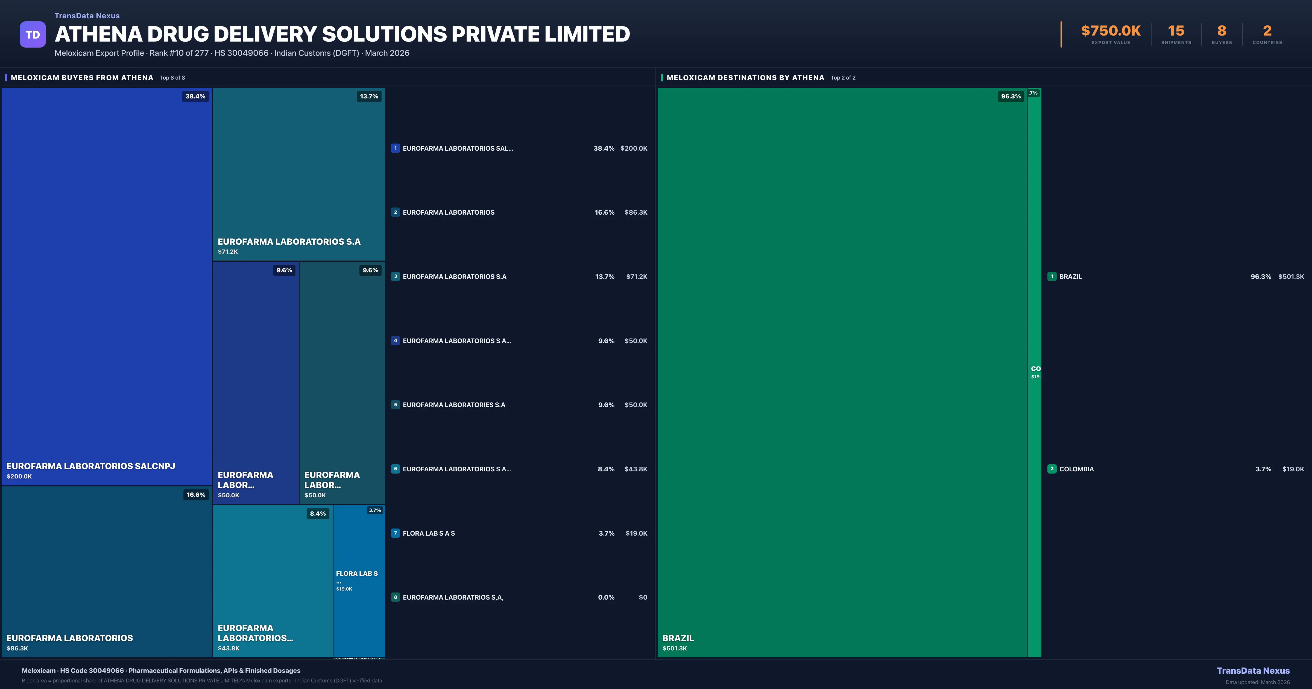Viewport: 1312px width, 689px height.
Task: Click green rank 1 badge beside Brazil
Action: click(x=1052, y=277)
